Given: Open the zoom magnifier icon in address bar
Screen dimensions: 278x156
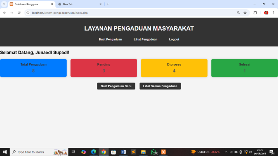Looking at the screenshot, I should tap(238, 13).
